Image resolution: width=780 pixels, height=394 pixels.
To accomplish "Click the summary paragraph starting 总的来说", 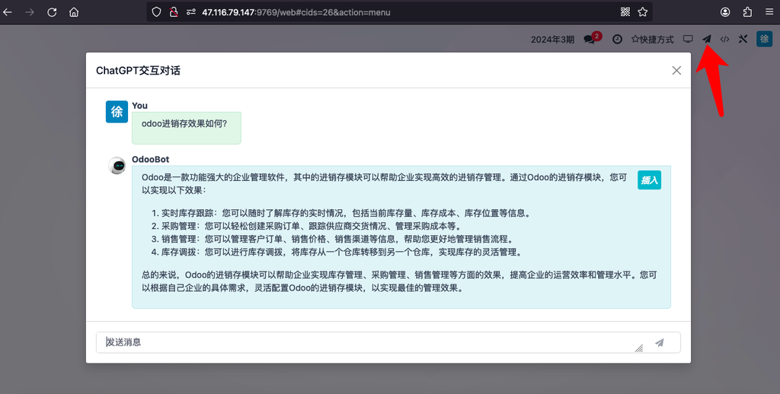I will [399, 281].
